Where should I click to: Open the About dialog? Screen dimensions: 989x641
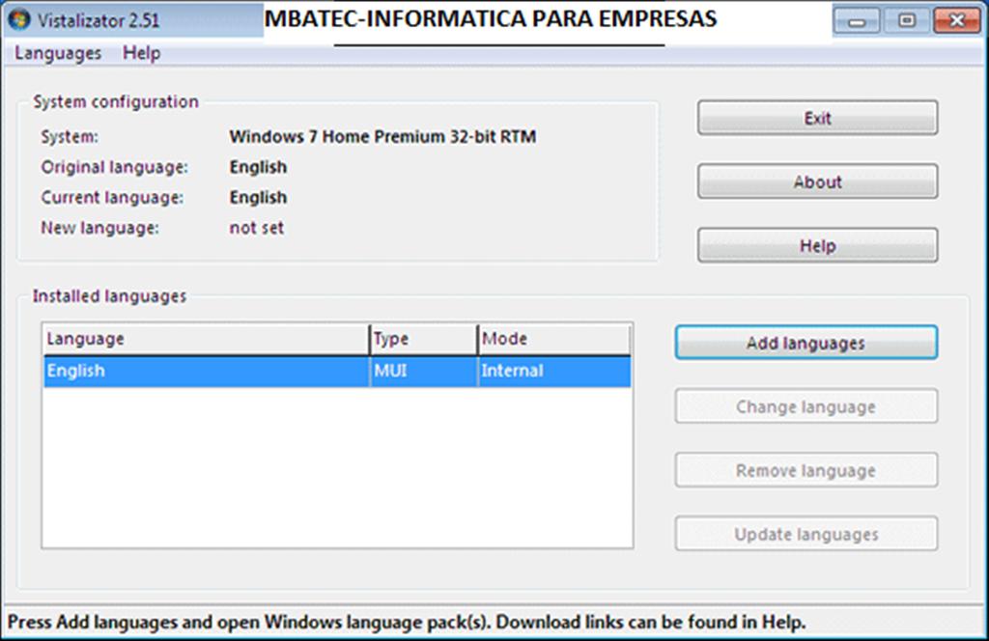point(816,181)
